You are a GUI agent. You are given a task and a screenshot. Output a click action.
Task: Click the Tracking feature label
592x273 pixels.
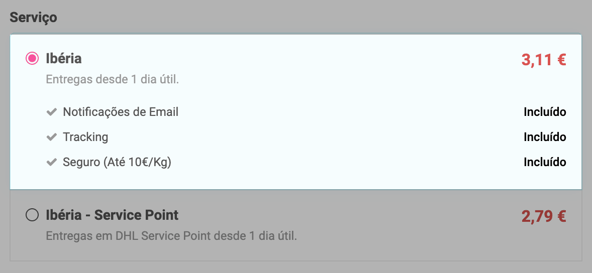(85, 137)
